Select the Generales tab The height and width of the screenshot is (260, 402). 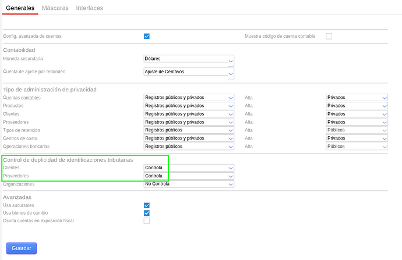20,8
